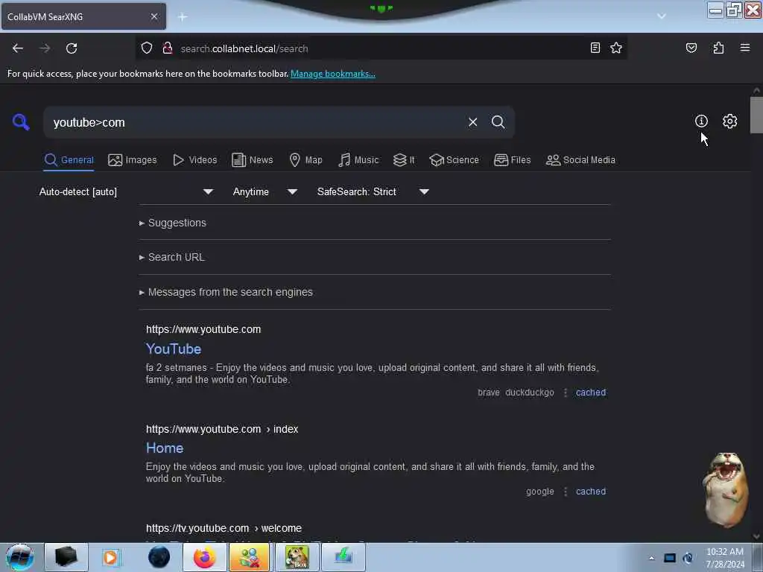Select the General category tab
This screenshot has width=763, height=572.
(x=69, y=160)
